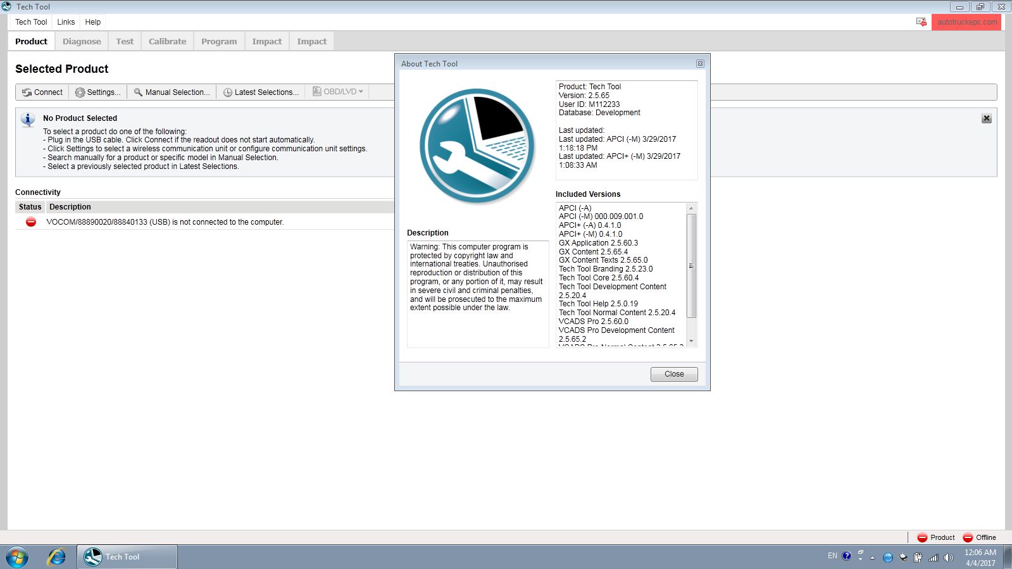
Task: Click the network signal bars tray icon
Action: [x=933, y=558]
